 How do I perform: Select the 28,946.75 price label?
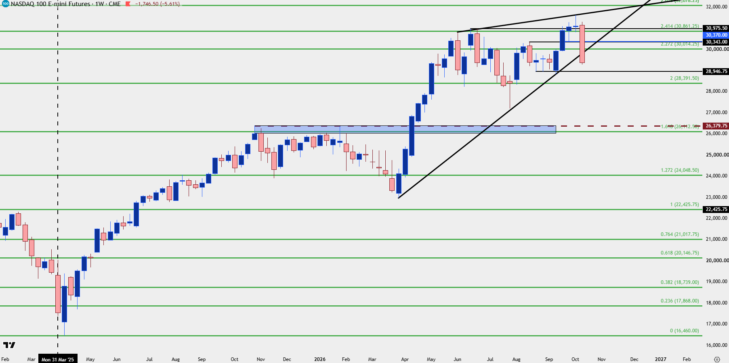click(716, 71)
